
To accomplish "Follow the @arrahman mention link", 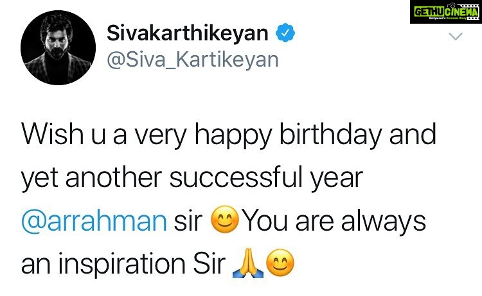I will 94,221.
